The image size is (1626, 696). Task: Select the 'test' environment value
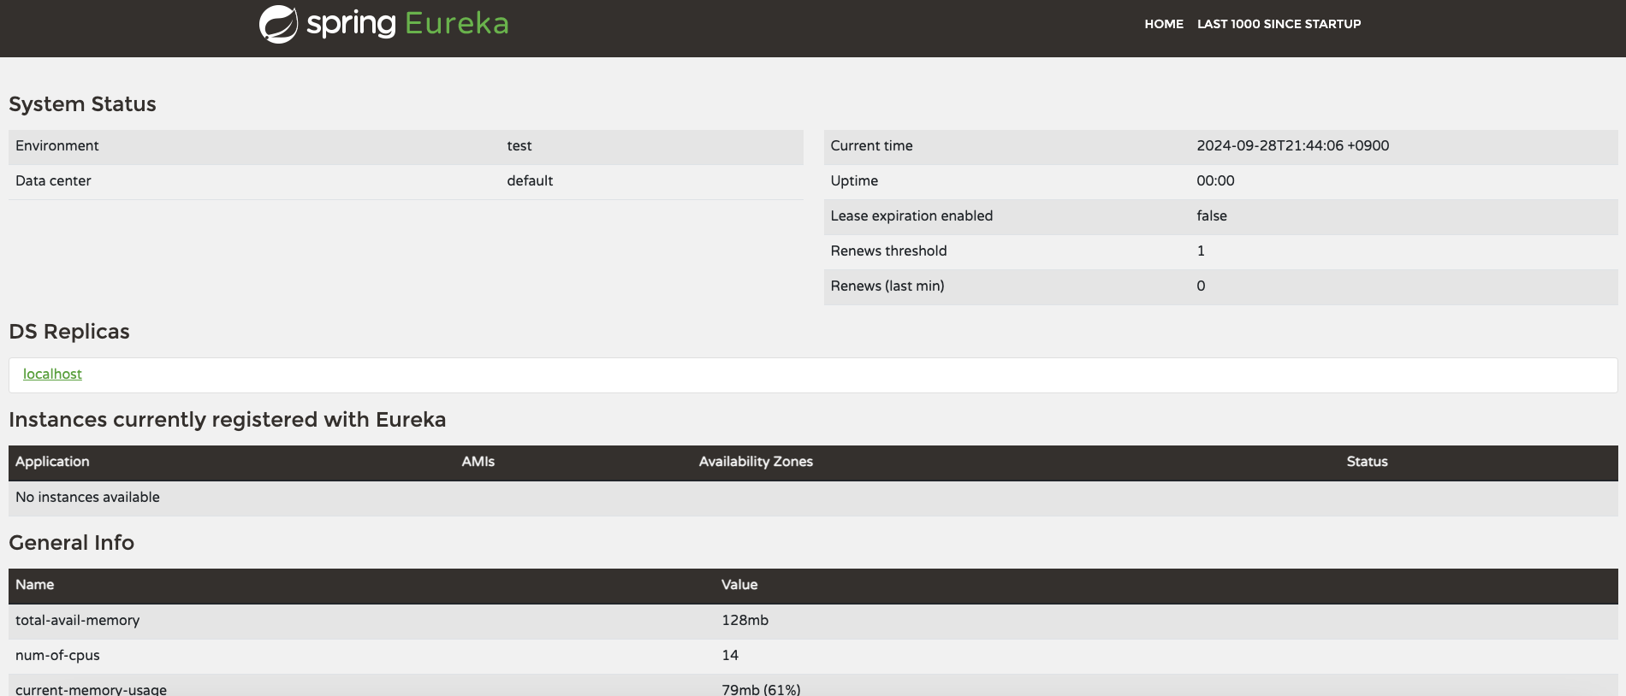click(519, 146)
